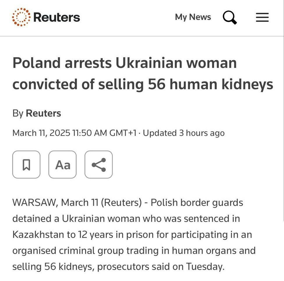Click the Reuters wordmark in the header
The width and height of the screenshot is (284, 281).
pos(57,17)
